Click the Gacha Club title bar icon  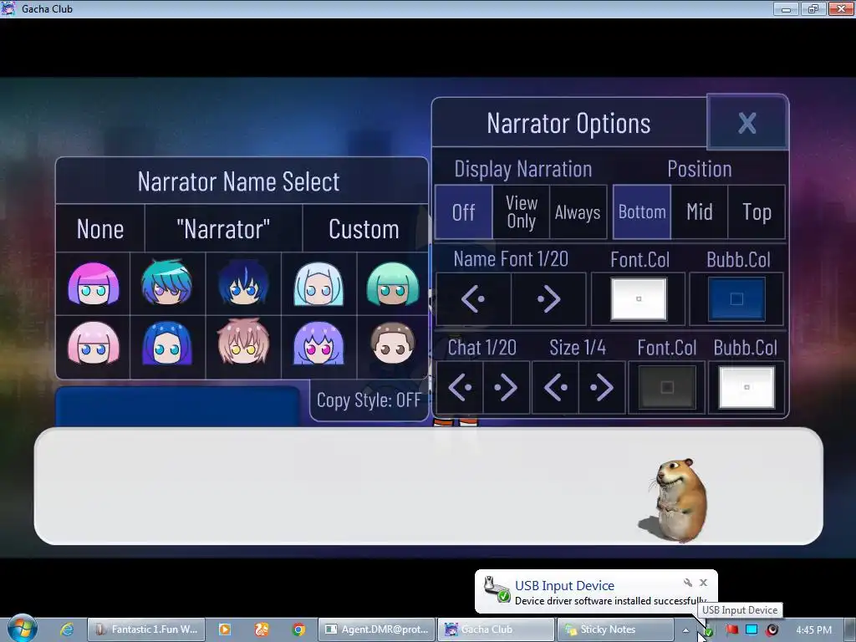[8, 8]
